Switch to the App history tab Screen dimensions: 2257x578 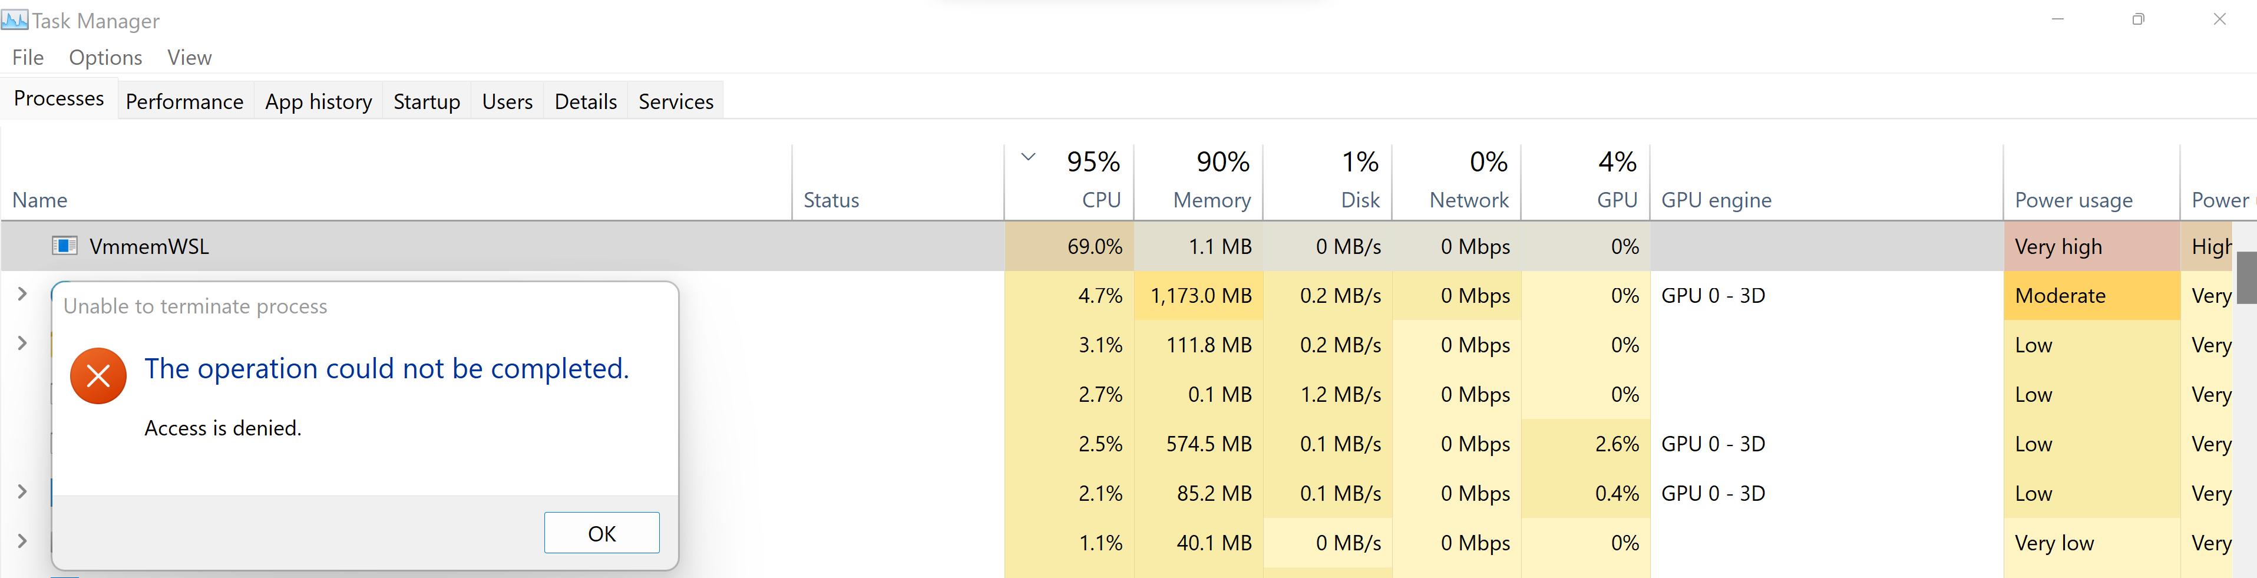click(318, 101)
